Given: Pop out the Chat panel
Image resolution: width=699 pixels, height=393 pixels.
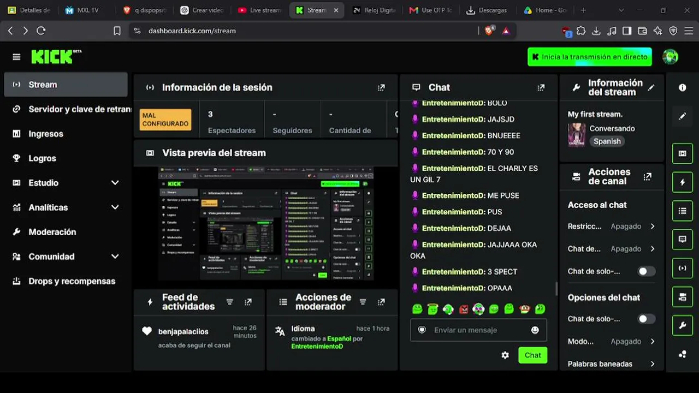Looking at the screenshot, I should tap(541, 87).
